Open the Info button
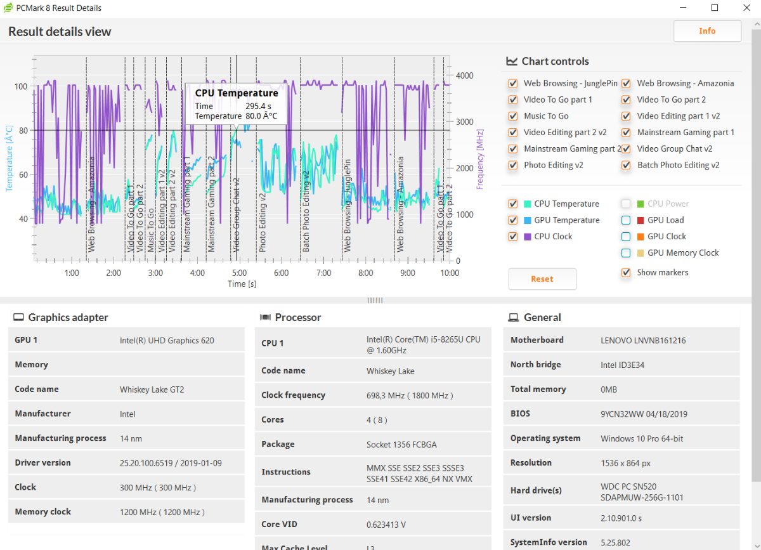Image resolution: width=761 pixels, height=550 pixels. point(707,31)
